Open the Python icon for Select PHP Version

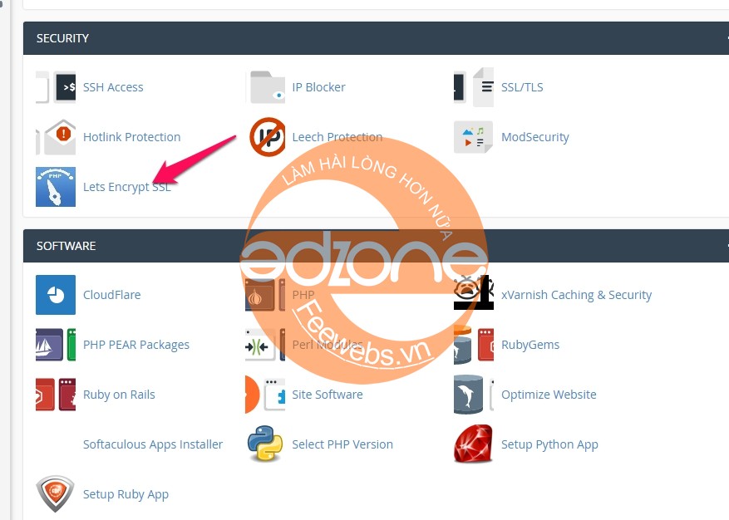pyautogui.click(x=265, y=444)
